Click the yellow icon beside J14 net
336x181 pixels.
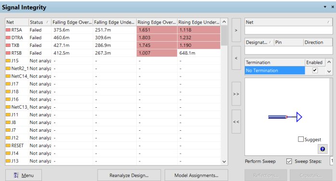pyautogui.click(x=8, y=153)
